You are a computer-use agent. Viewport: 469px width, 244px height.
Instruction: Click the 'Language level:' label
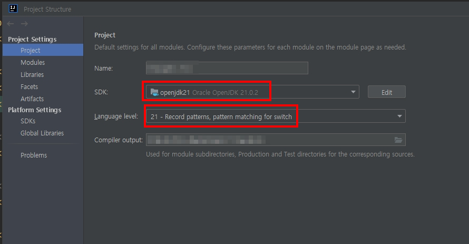116,116
